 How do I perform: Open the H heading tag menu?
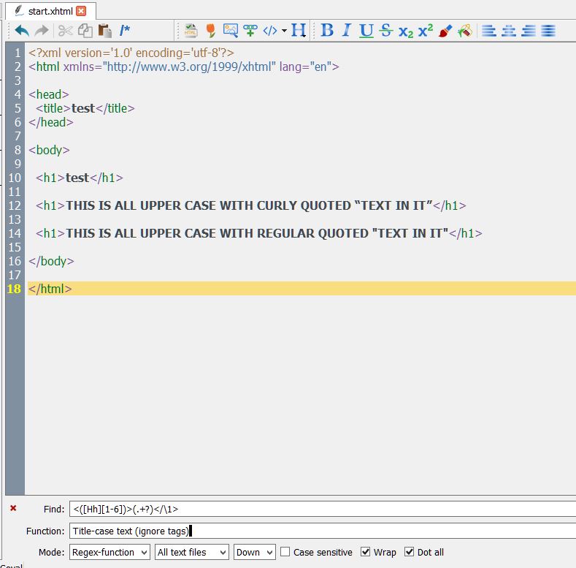click(299, 31)
